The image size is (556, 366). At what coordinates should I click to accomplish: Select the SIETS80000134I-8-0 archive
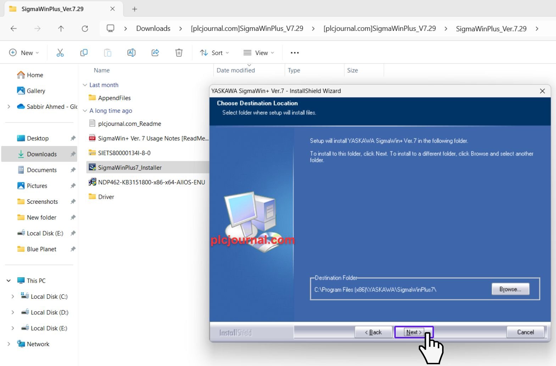coord(124,153)
